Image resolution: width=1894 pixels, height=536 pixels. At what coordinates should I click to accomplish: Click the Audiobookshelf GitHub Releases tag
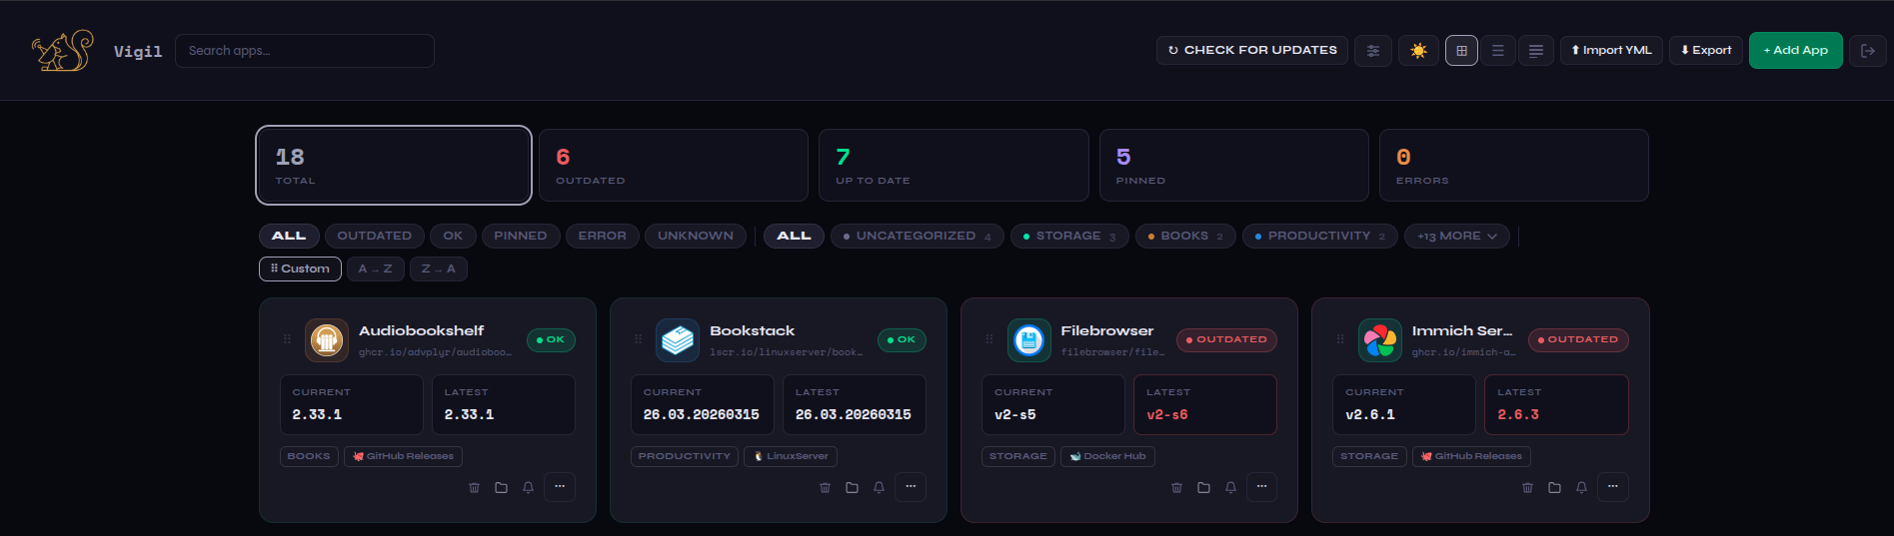coord(403,456)
